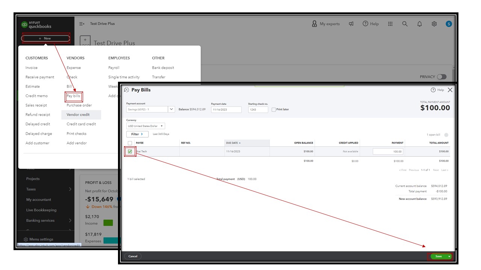
Task: Click the megaphone announcements icon
Action: point(351,24)
